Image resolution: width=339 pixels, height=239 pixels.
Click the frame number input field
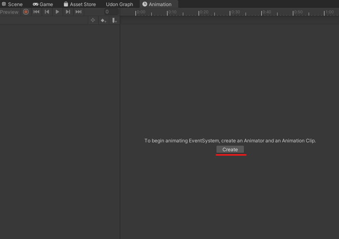click(x=111, y=12)
